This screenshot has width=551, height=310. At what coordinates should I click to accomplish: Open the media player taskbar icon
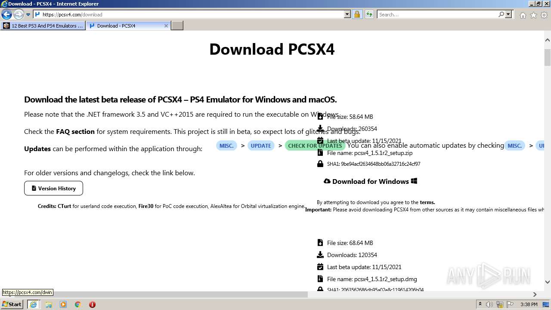pos(63,304)
